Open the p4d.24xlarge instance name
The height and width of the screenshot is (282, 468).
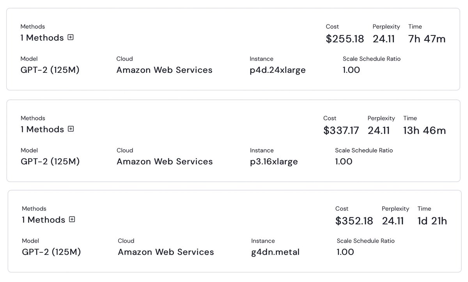tap(278, 70)
